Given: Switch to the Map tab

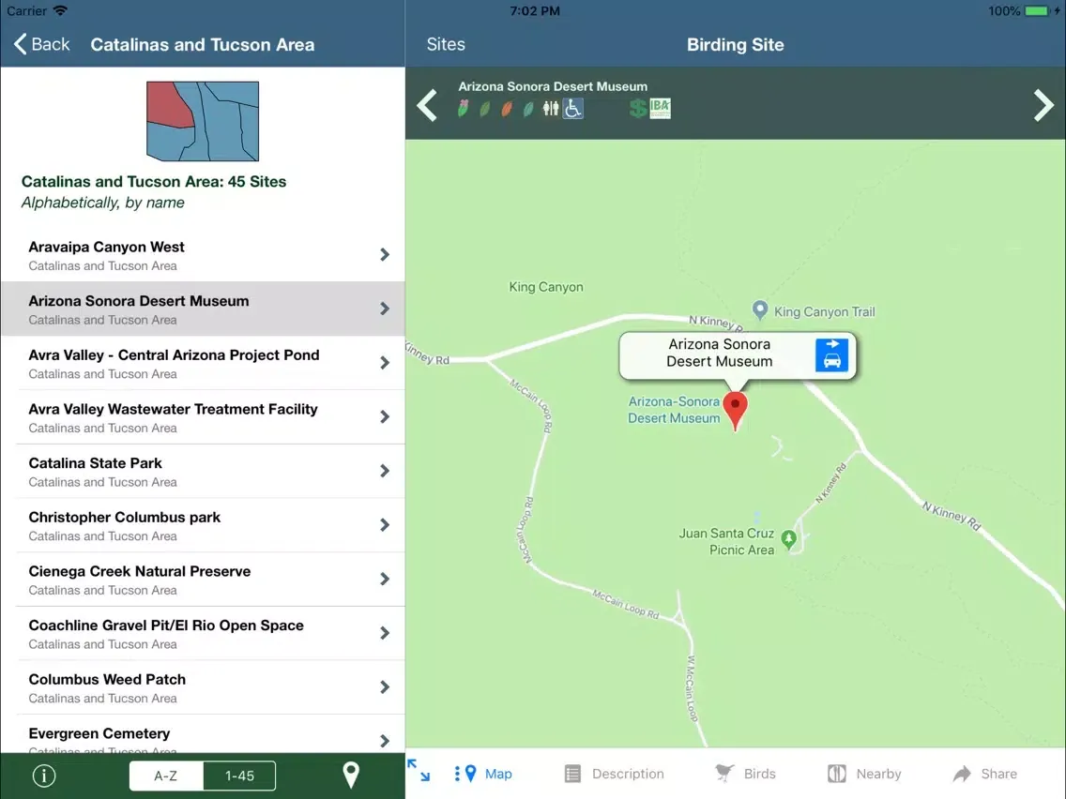Looking at the screenshot, I should [484, 774].
